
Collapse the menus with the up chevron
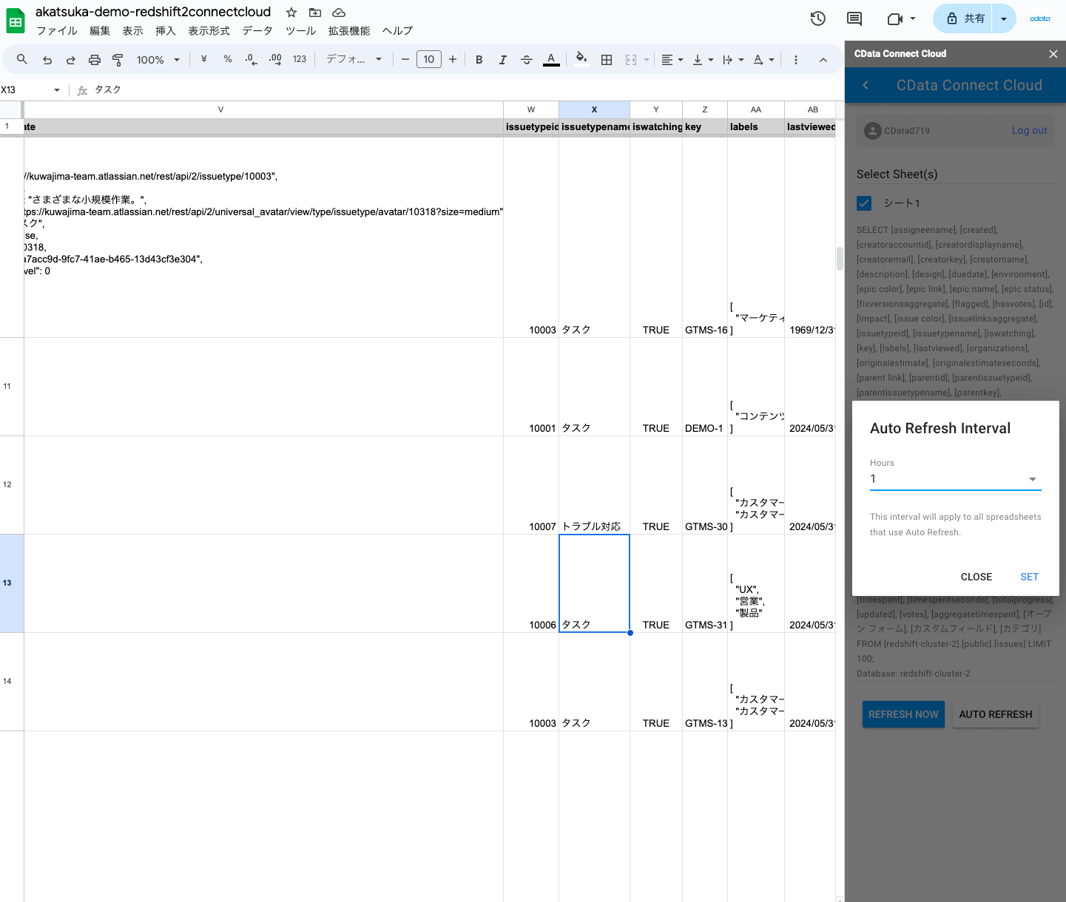click(x=823, y=60)
